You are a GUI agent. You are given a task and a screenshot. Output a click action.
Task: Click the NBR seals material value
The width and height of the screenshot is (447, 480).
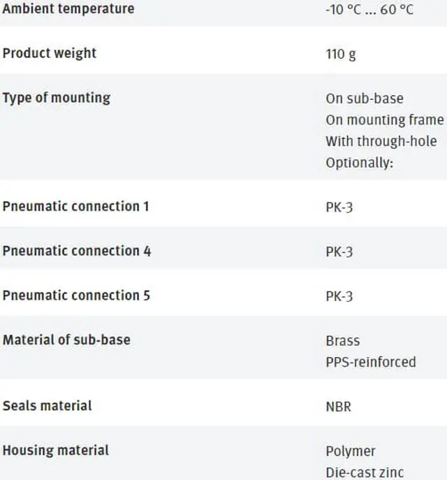click(x=338, y=407)
